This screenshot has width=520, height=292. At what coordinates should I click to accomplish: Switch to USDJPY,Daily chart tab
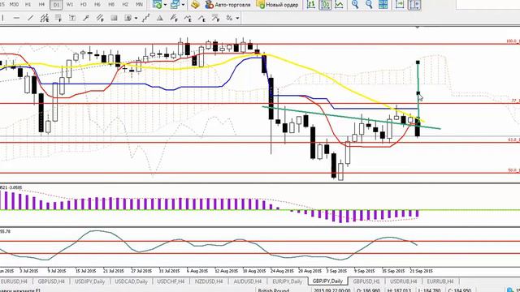[x=90, y=281]
